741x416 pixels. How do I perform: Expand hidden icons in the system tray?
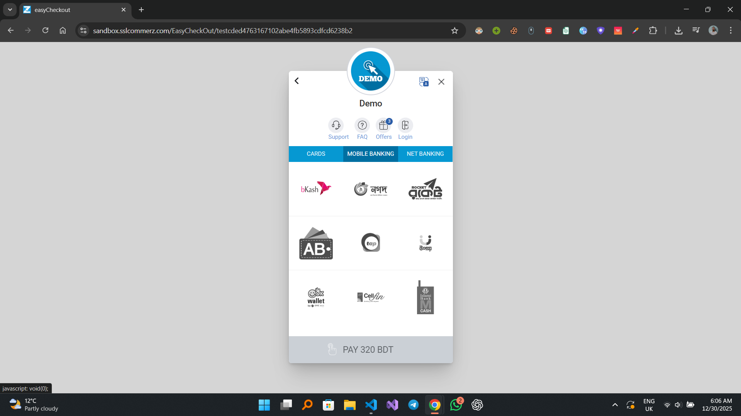point(615,405)
